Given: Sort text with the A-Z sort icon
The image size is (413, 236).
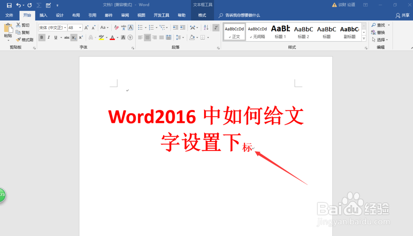Looking at the screenshot, I should (x=206, y=28).
